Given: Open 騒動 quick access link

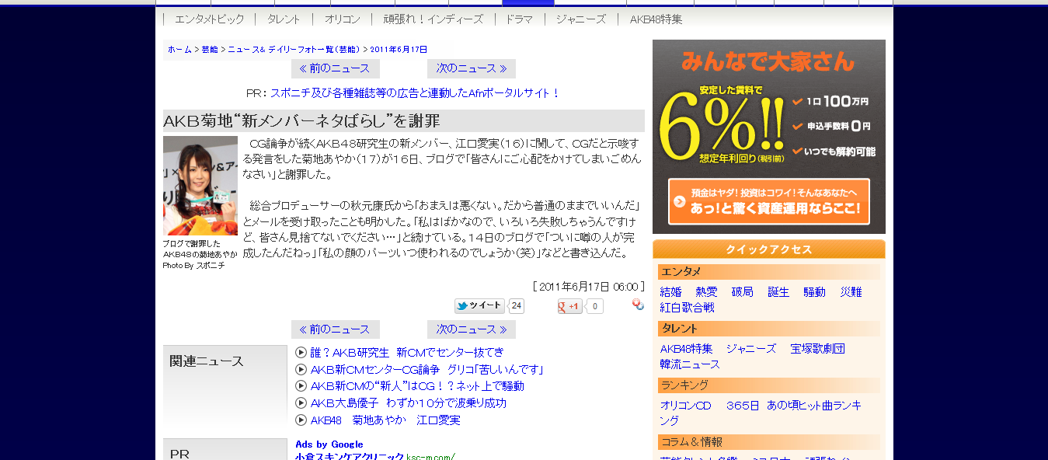Looking at the screenshot, I should pyautogui.click(x=814, y=292).
